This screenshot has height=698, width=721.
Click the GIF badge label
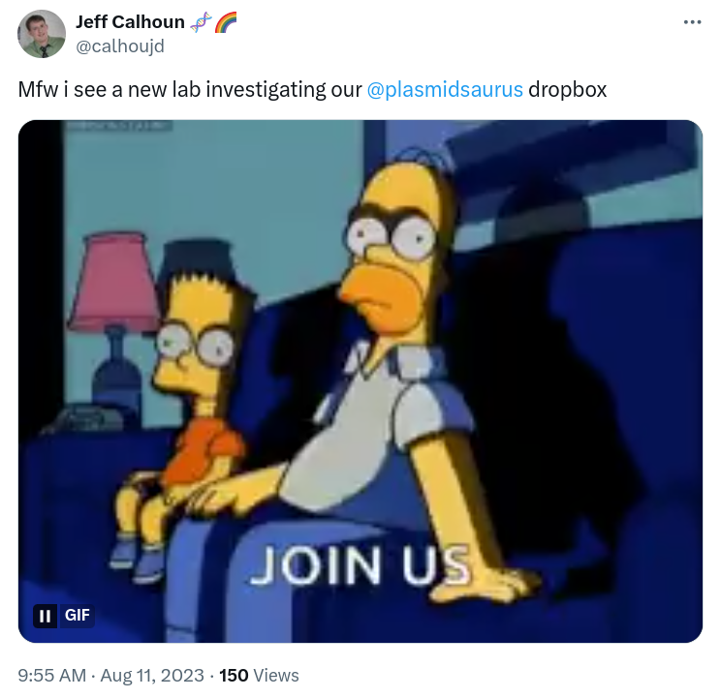(x=77, y=616)
